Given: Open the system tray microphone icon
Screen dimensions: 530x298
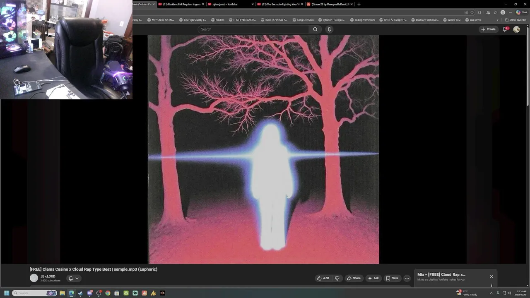Looking at the screenshot, I should click(x=498, y=293).
